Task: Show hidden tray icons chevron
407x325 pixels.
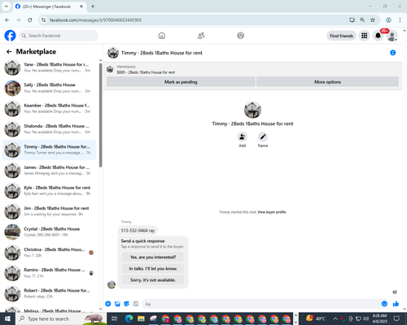Action: (x=335, y=318)
